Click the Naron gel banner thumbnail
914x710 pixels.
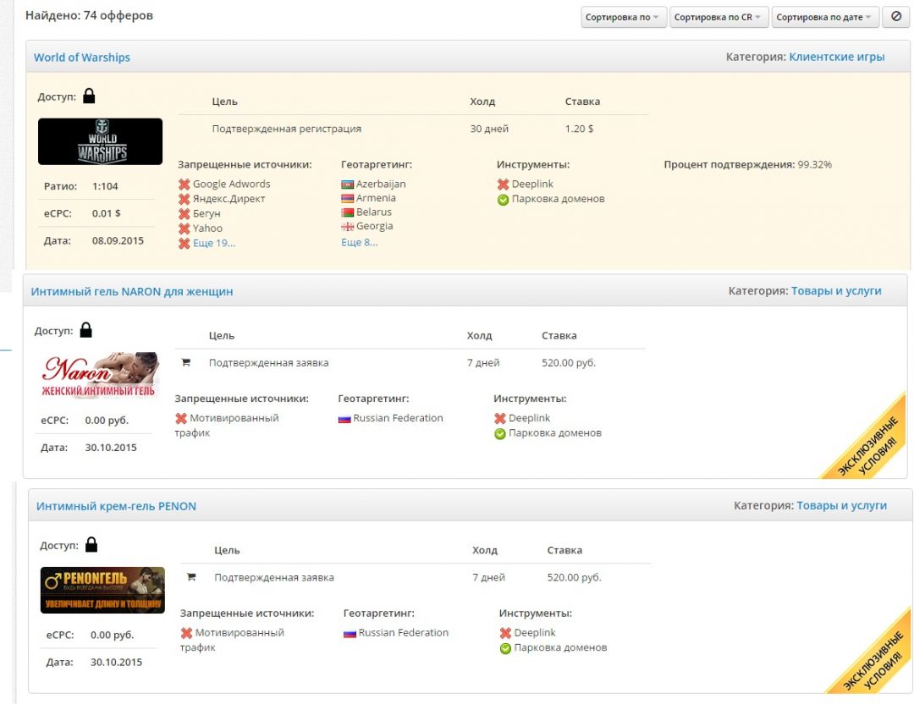click(x=100, y=375)
